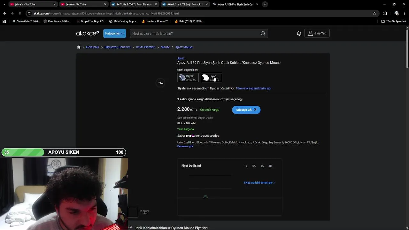Image resolution: width=409 pixels, height=230 pixels.
Task: Open 20th Century Boys bookmark
Action: click(123, 21)
